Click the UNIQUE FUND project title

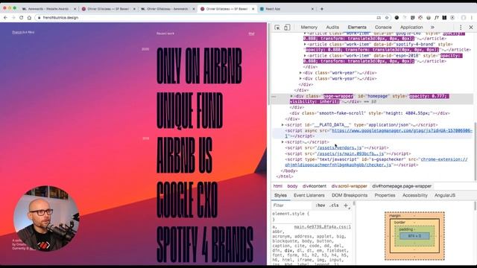[189, 111]
